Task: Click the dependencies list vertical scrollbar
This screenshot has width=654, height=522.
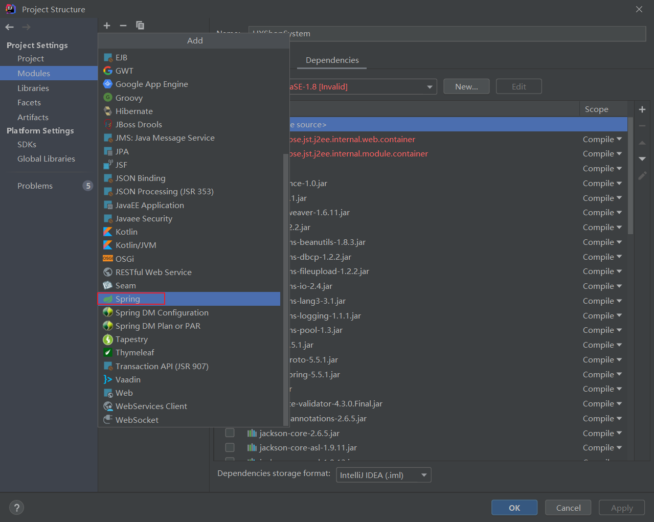Action: 630,176
